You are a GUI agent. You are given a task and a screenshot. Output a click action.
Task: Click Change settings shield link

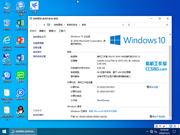(152, 87)
